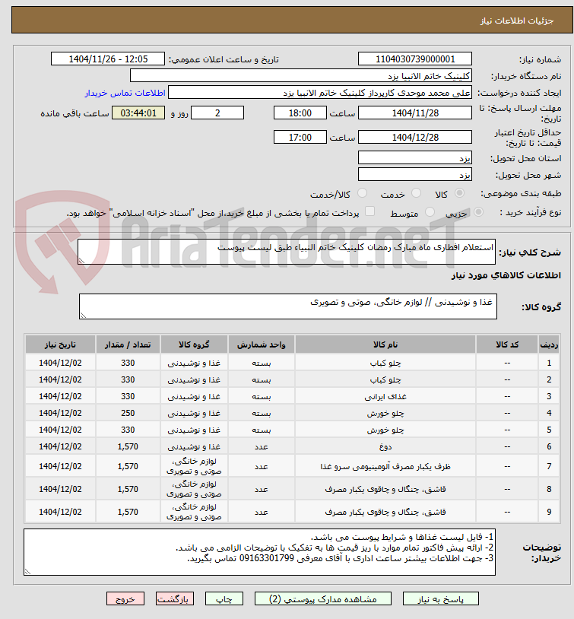The width and height of the screenshot is (574, 619).
Task: Click the بازگشت back button
Action: (175, 599)
